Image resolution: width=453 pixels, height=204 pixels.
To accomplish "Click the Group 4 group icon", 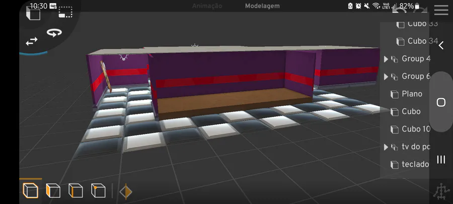I will [x=394, y=59].
